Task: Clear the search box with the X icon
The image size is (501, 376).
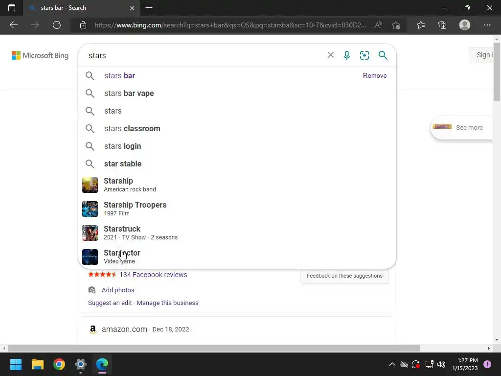Action: [x=331, y=55]
